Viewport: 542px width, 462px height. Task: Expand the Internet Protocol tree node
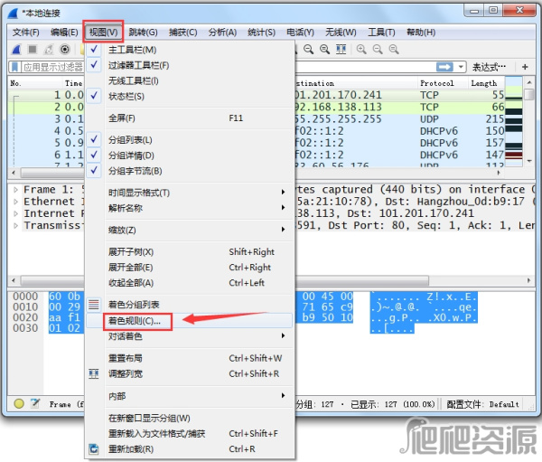pos(15,213)
